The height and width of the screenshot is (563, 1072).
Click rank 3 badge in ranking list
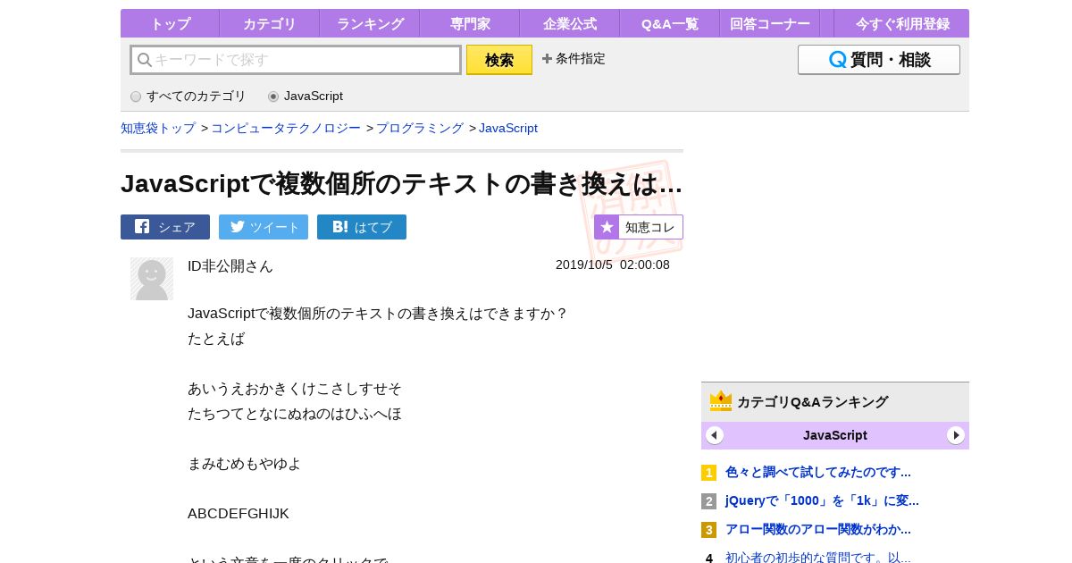[708, 530]
